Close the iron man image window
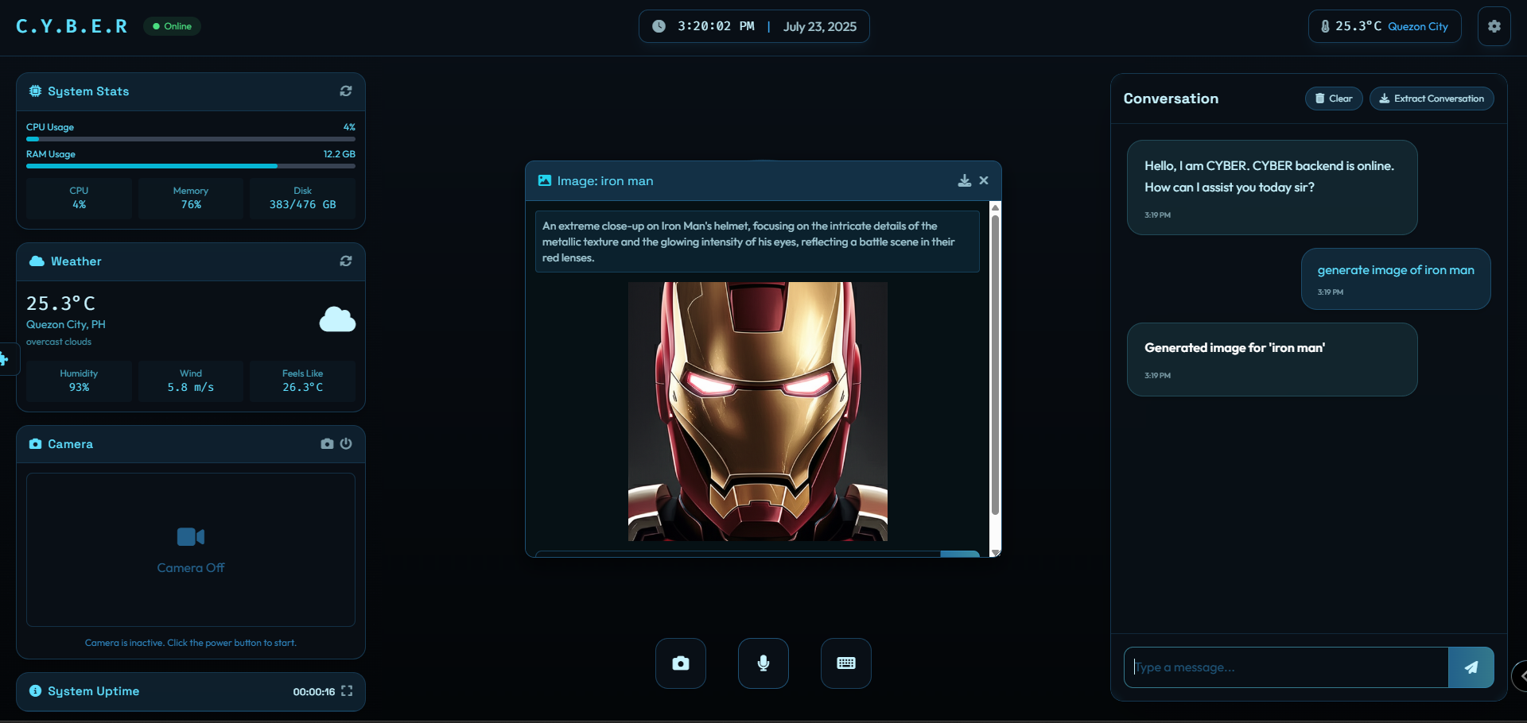1527x723 pixels. 984,180
